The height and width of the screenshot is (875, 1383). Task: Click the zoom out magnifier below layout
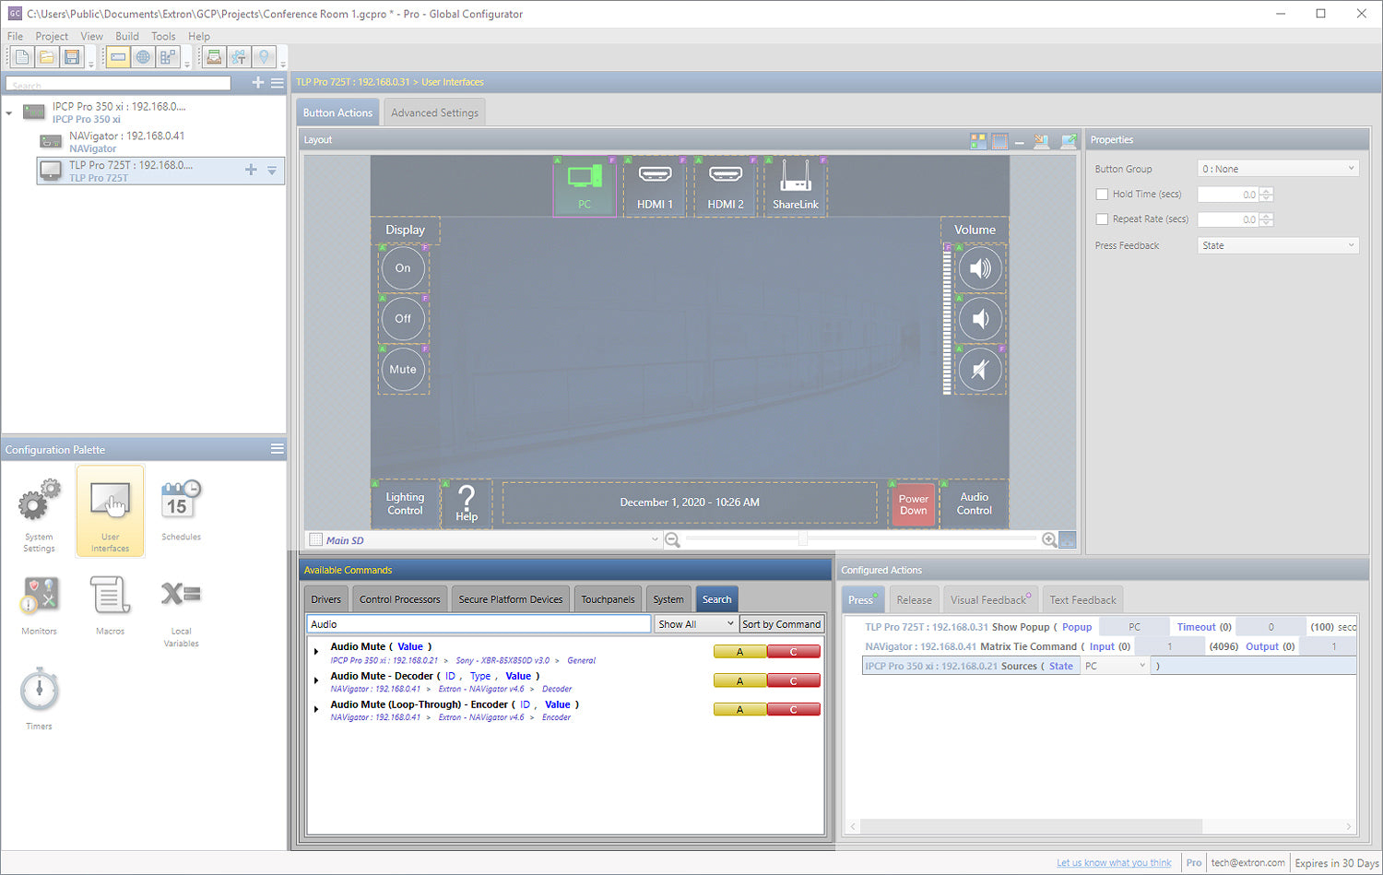point(673,540)
